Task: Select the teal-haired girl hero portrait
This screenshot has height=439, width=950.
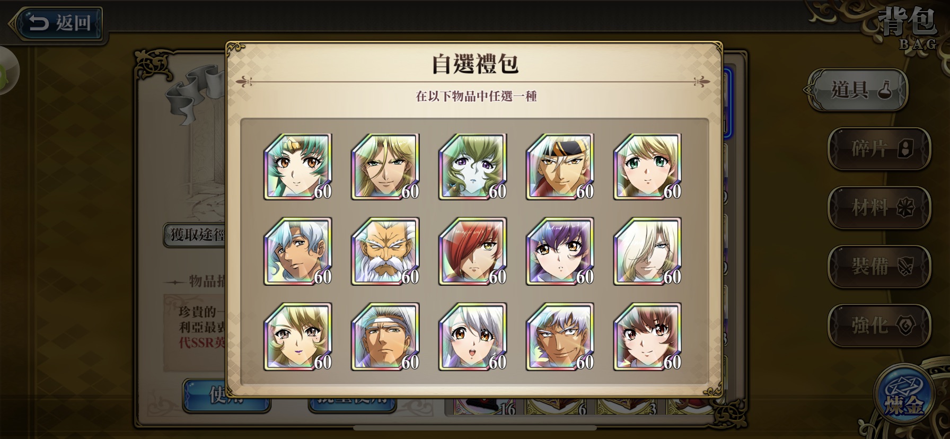Action: point(298,166)
